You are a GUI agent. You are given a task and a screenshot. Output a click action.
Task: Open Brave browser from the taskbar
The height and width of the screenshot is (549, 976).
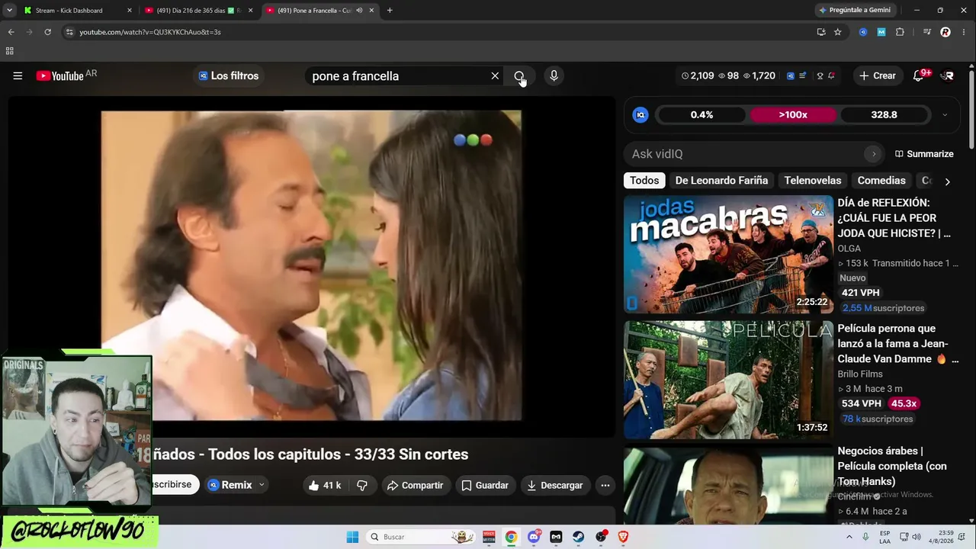623,537
